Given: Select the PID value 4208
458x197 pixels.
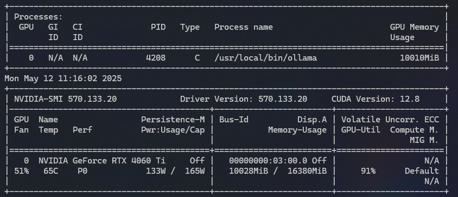Looking at the screenshot, I should click(156, 58).
